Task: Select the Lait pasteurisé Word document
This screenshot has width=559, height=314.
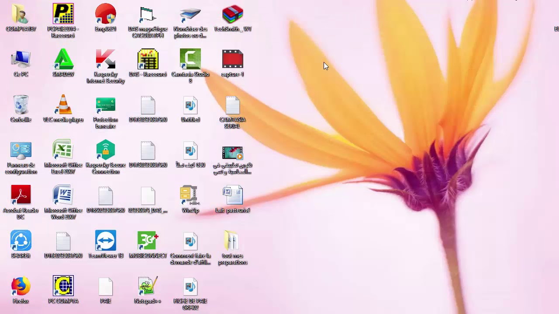Action: click(x=233, y=195)
